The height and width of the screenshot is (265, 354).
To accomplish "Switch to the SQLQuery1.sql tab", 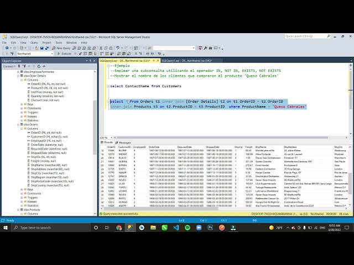I will pos(187,61).
